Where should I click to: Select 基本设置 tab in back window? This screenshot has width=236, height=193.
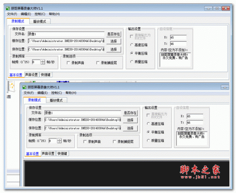(x=16, y=75)
